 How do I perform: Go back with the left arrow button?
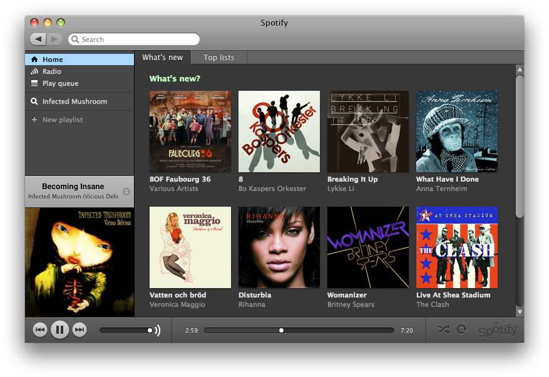pos(38,39)
